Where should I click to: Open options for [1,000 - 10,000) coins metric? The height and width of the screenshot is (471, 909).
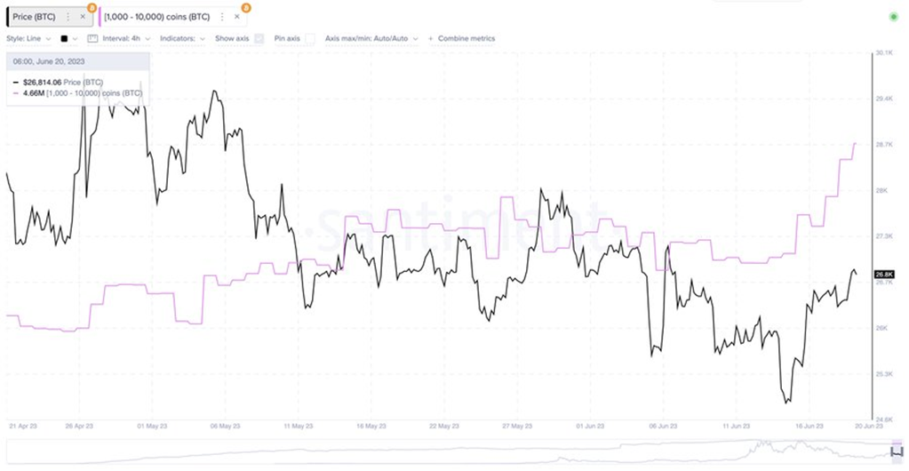coord(222,16)
